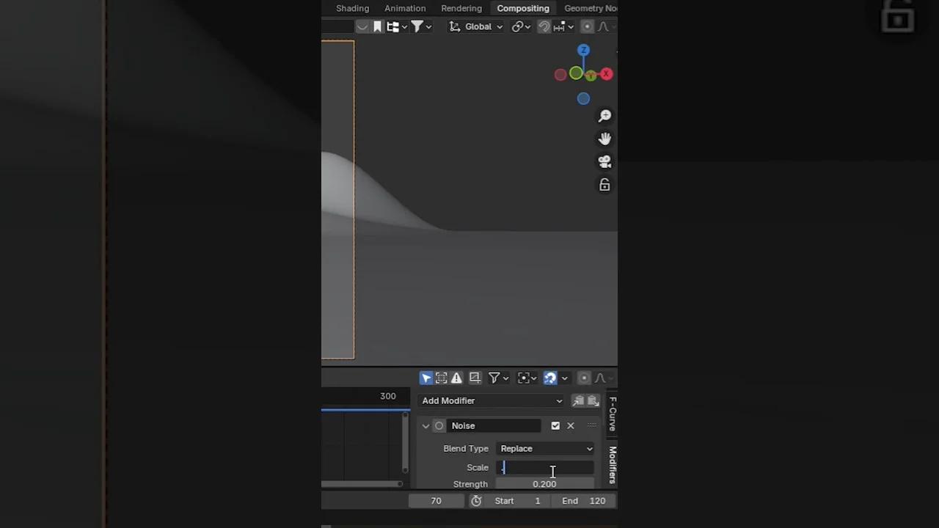Delete the Noise modifier with the X button

pos(571,425)
